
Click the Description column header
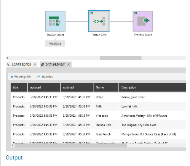point(152,87)
